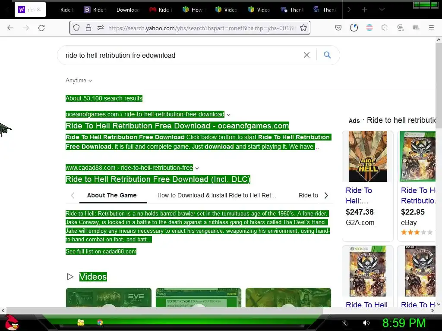Go back to the previous page
The height and width of the screenshot is (331, 442).
click(10, 28)
